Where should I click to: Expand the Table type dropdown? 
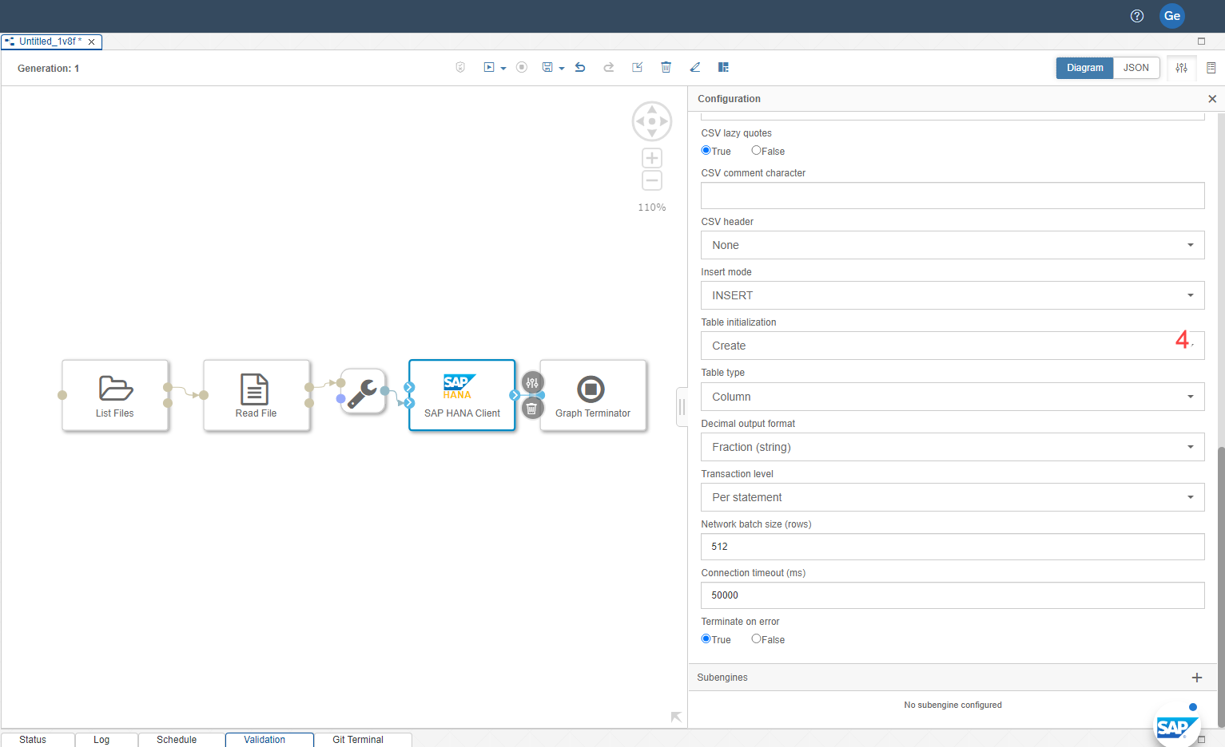tap(952, 397)
